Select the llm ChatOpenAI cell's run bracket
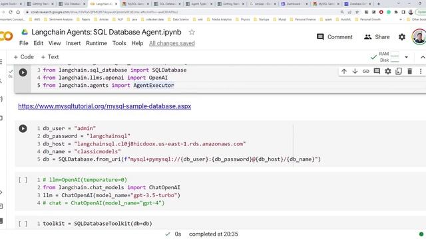426x239 pixels. coord(23,180)
